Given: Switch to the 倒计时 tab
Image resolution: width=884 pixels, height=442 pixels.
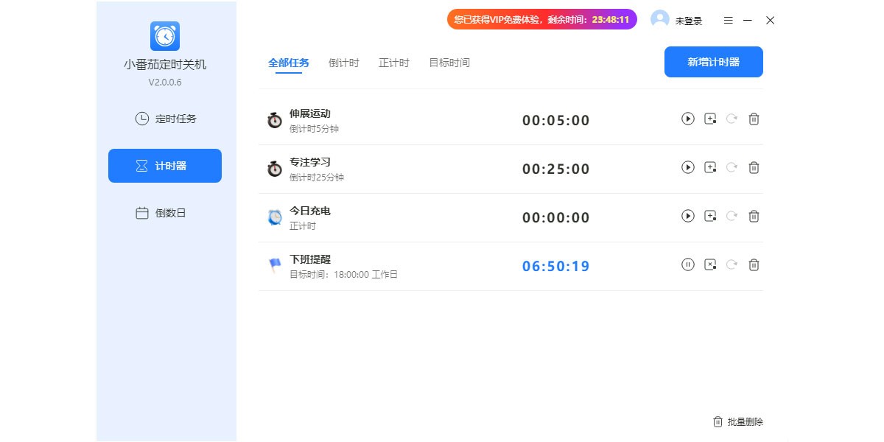Looking at the screenshot, I should (x=343, y=63).
